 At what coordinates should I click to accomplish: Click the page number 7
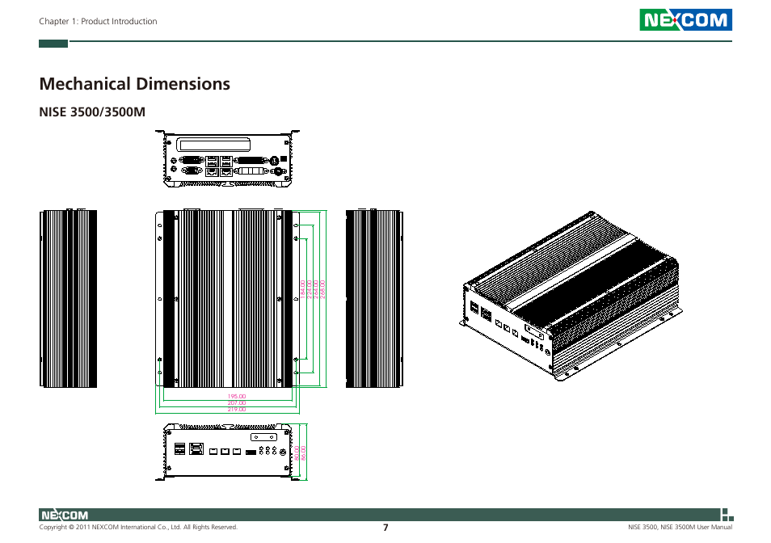pyautogui.click(x=385, y=528)
